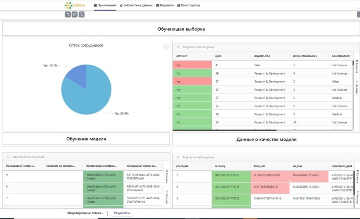Click row group icon above experiments table
Image resolution: width=360 pixels, height=219 pixels.
pyautogui.click(x=7, y=157)
